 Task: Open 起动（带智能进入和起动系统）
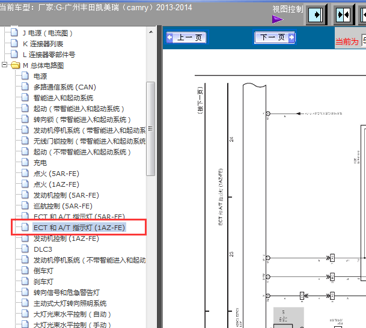pos(79,109)
